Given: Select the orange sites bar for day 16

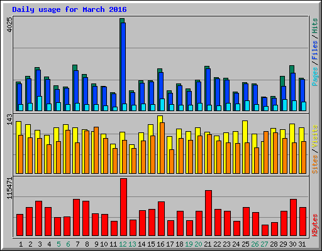Looking at the screenshot, I should coord(162,148).
